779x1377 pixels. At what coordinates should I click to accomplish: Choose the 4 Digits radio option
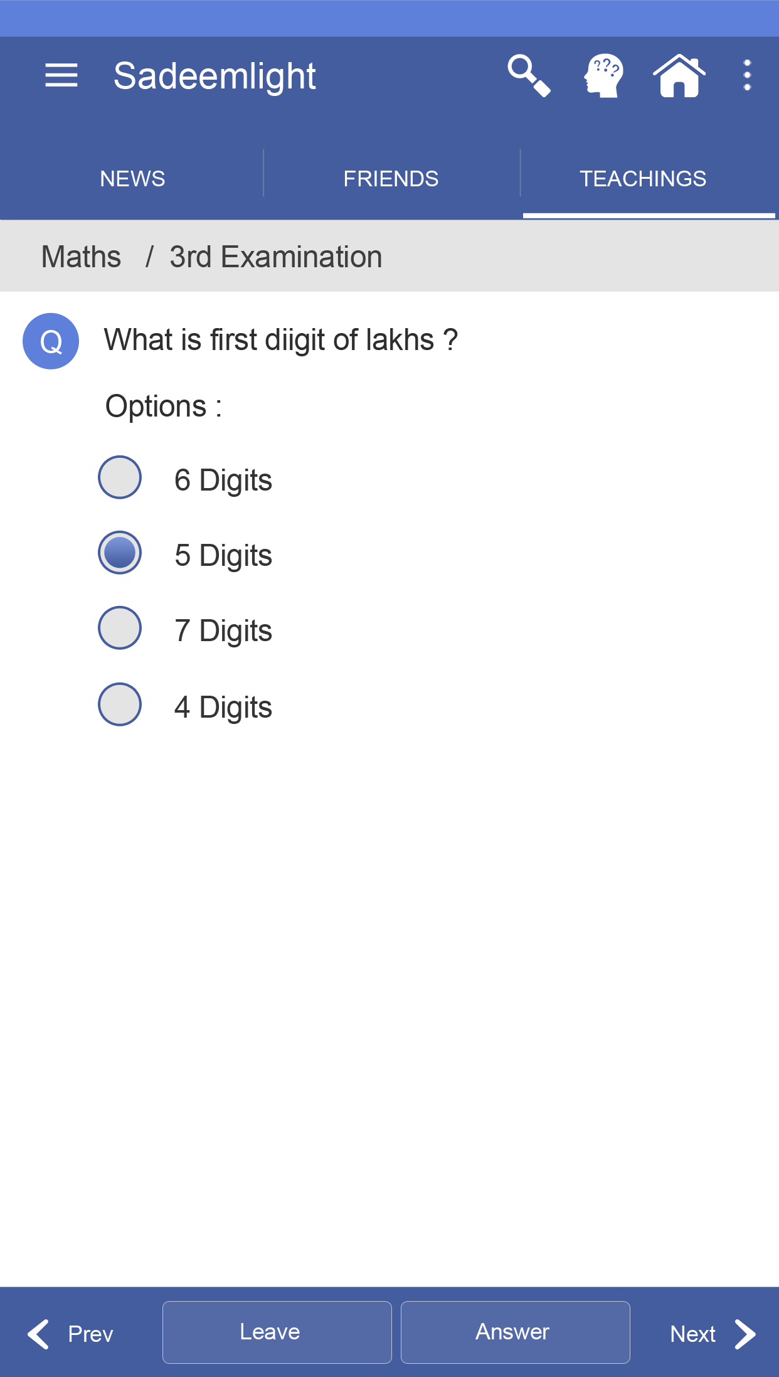120,704
